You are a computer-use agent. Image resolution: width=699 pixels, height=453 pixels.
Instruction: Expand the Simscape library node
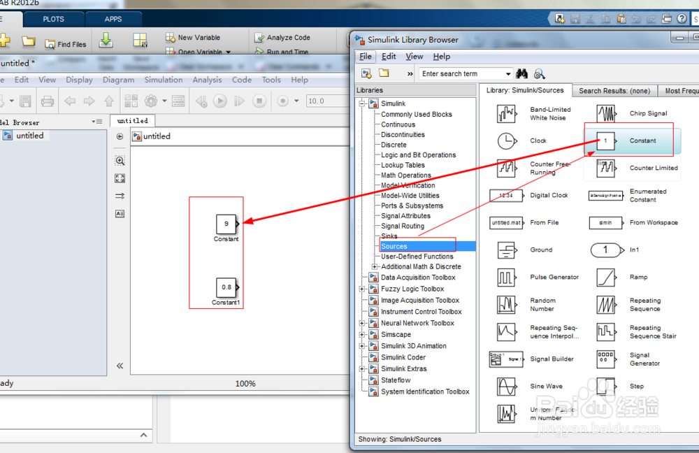[362, 334]
